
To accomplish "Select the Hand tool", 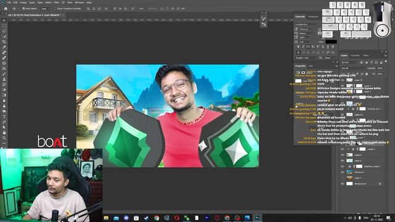I will pos(4,133).
